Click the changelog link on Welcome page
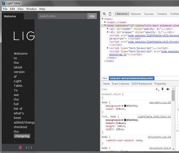This screenshot has width=179, height=153. click(x=22, y=136)
